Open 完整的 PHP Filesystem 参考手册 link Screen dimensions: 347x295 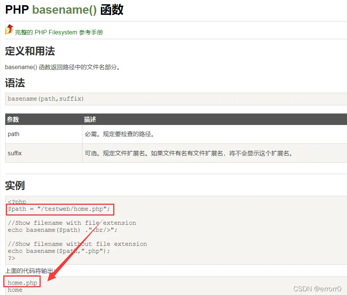click(59, 32)
